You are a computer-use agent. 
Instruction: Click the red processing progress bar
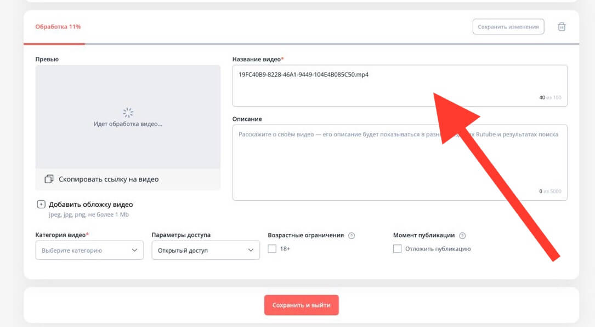[54, 43]
